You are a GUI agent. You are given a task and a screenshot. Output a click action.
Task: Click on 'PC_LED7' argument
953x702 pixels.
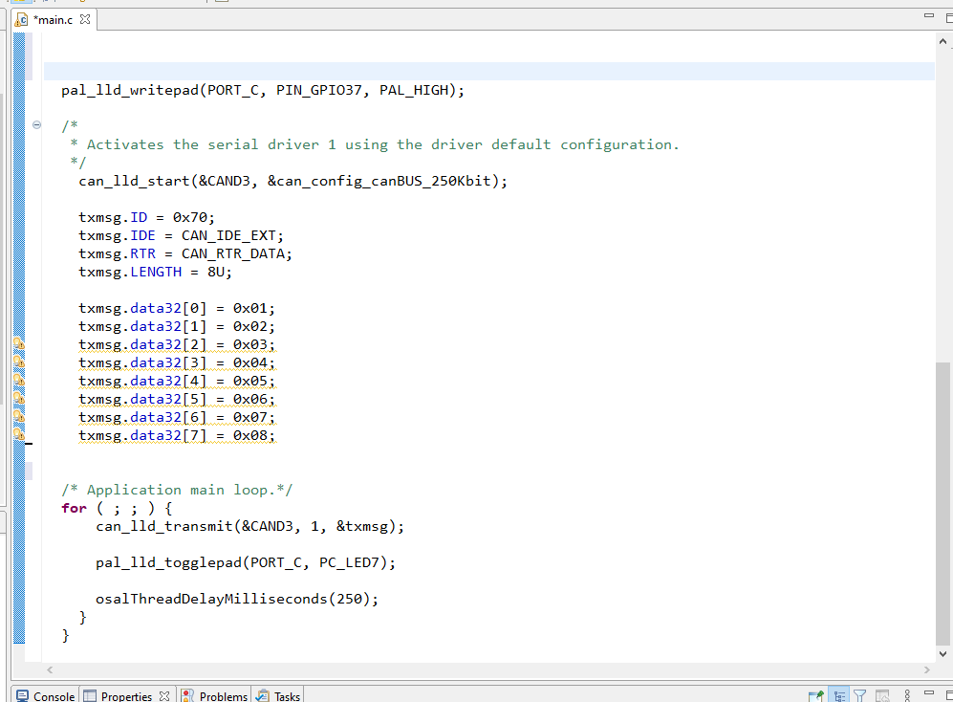click(349, 562)
